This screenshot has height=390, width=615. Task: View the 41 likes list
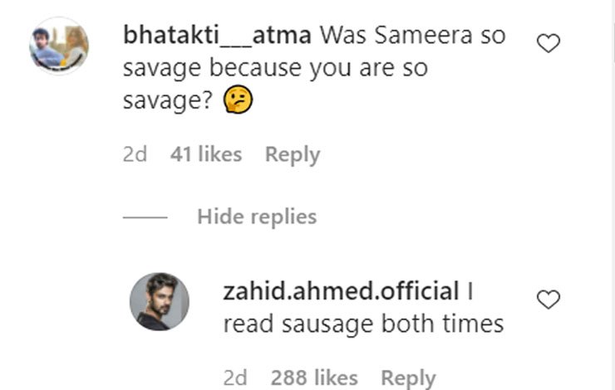(206, 154)
